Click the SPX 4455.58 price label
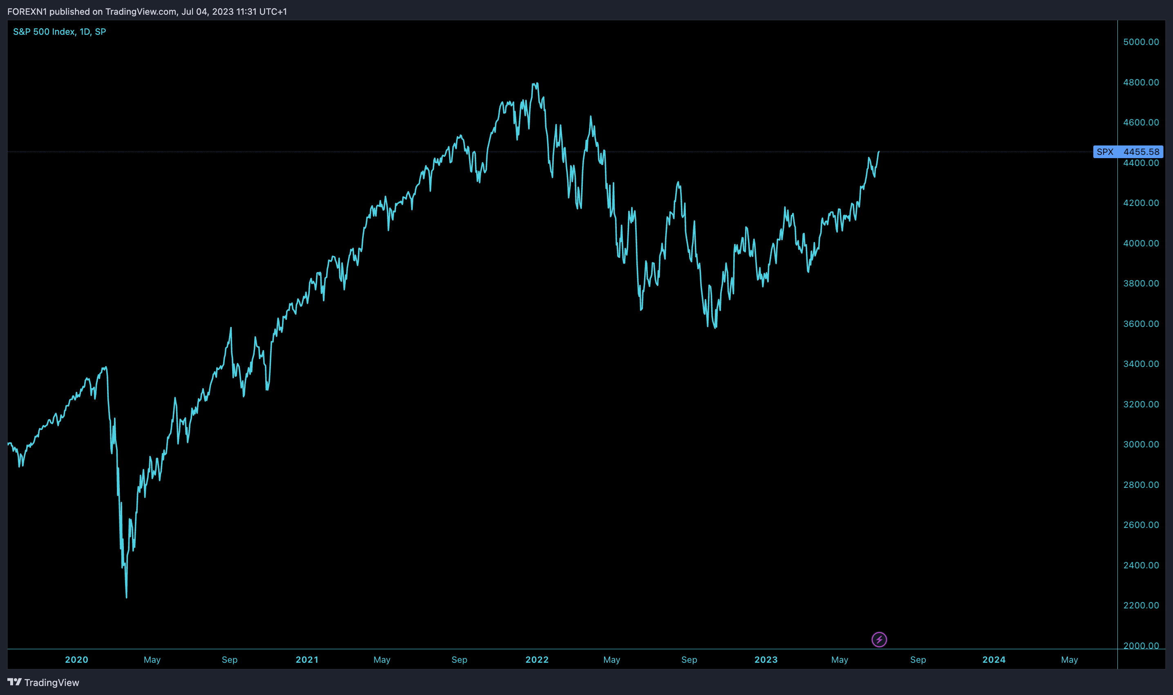Image resolution: width=1173 pixels, height=695 pixels. point(1128,152)
